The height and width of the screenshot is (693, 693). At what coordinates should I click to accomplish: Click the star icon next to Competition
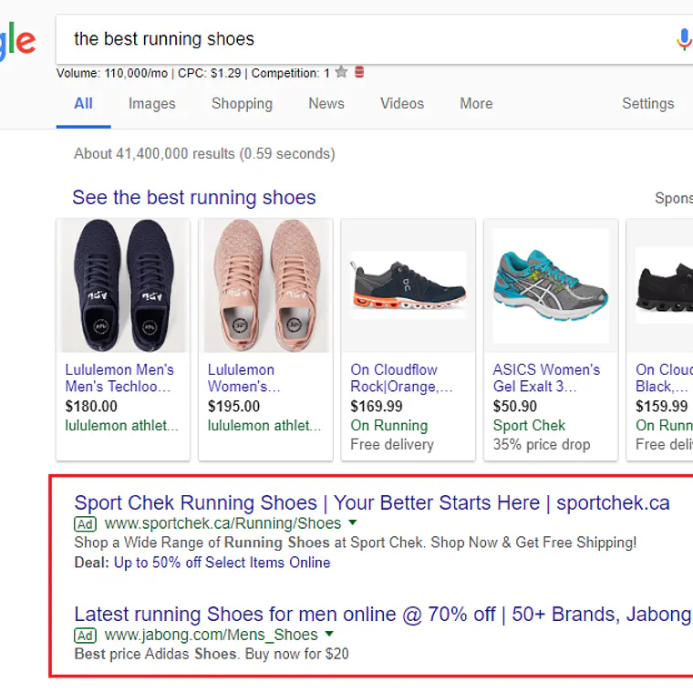[341, 72]
